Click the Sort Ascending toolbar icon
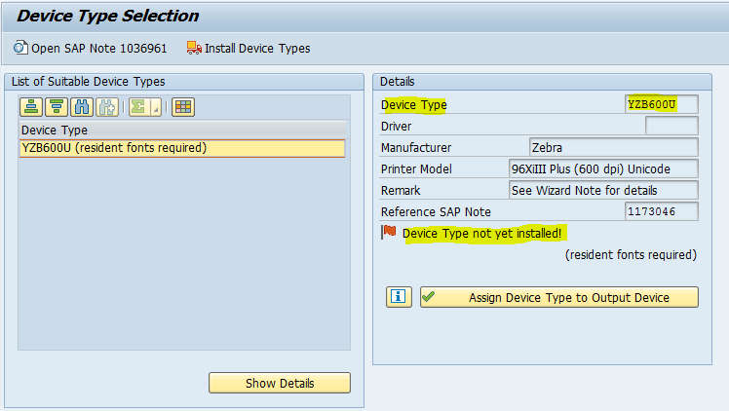This screenshot has width=729, height=411. (x=32, y=107)
